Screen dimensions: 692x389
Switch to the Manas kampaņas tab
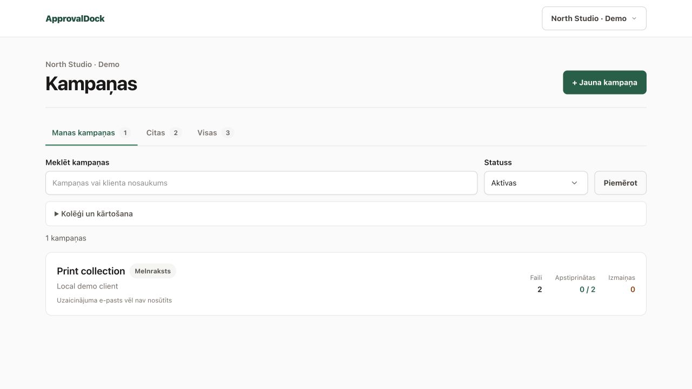click(91, 133)
